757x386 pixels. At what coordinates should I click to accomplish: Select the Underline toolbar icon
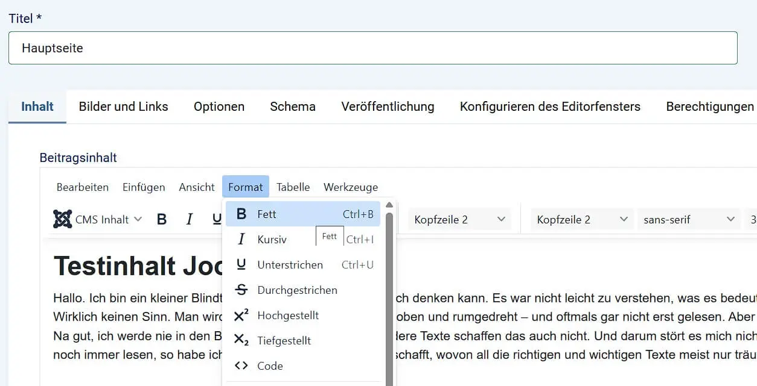(216, 219)
